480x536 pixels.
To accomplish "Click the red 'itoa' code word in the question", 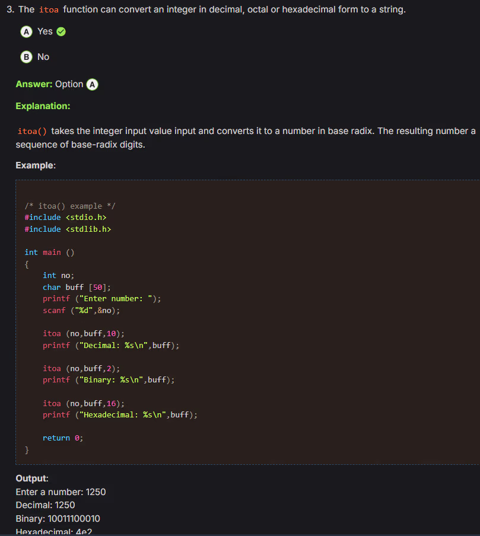I will [49, 10].
